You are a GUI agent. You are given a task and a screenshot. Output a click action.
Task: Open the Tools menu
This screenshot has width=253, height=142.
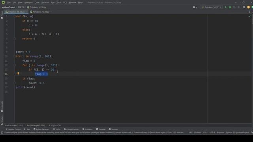59,2
